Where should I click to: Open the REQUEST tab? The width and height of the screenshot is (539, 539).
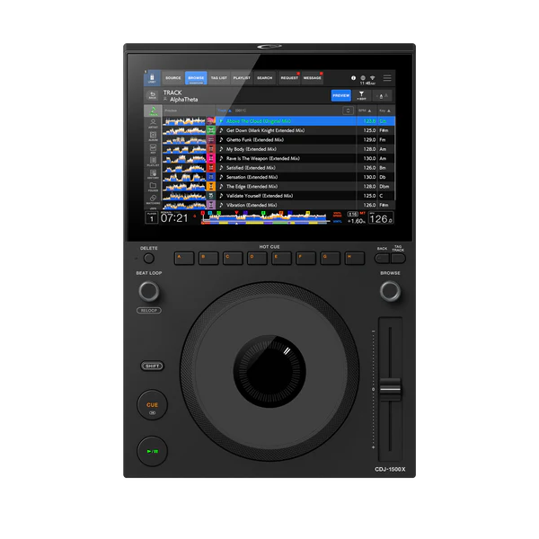pos(289,78)
